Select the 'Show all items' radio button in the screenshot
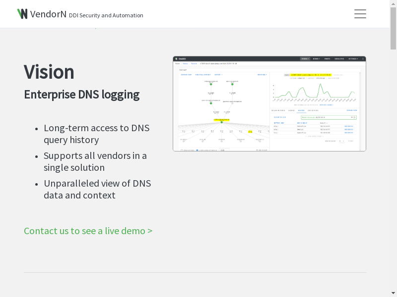This screenshot has height=297, width=397. (182, 149)
